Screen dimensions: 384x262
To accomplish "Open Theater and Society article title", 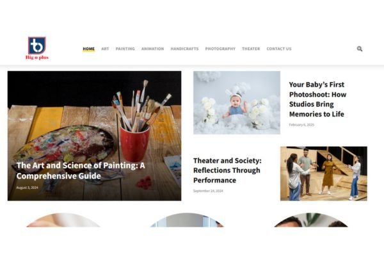I will pyautogui.click(x=227, y=170).
